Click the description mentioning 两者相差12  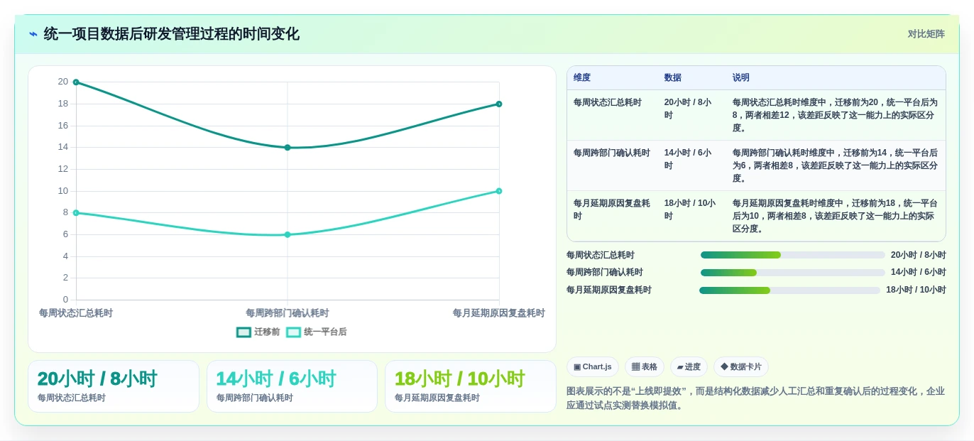[x=836, y=115]
